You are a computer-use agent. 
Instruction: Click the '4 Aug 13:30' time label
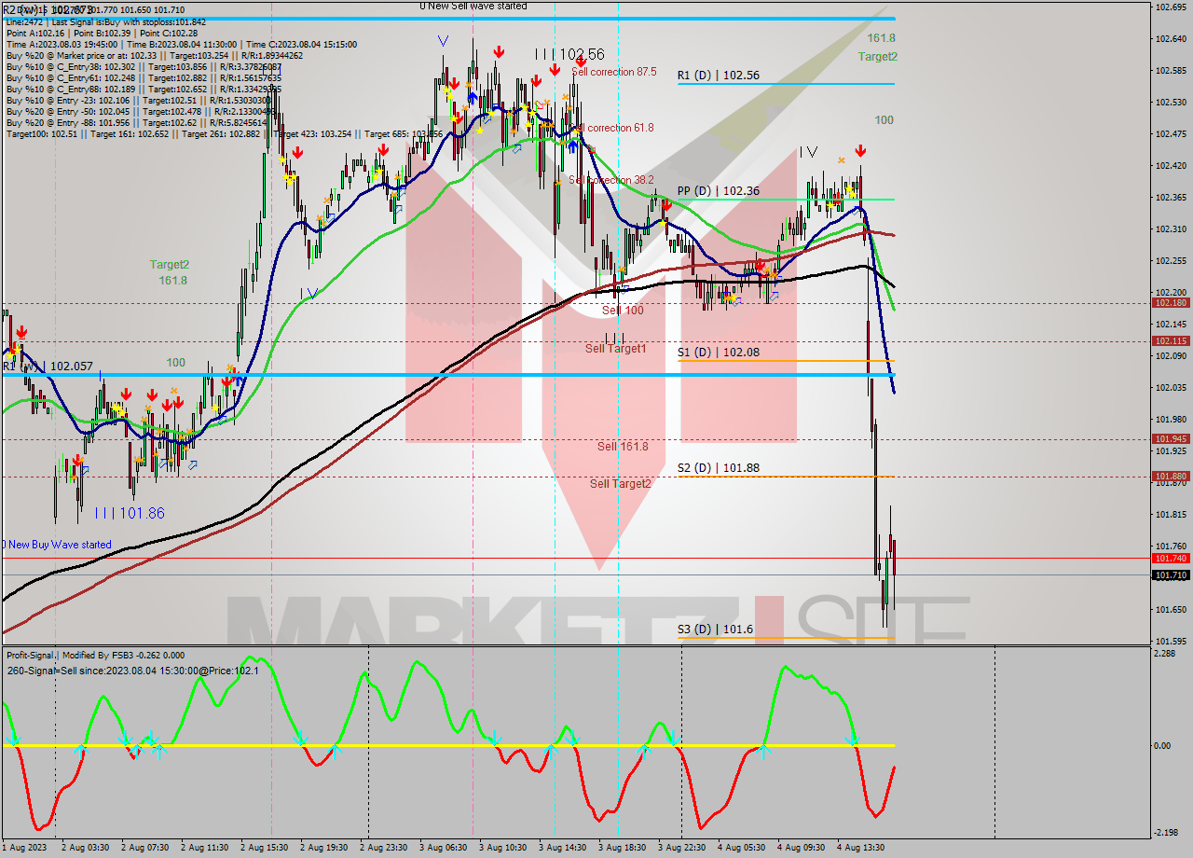coord(860,848)
